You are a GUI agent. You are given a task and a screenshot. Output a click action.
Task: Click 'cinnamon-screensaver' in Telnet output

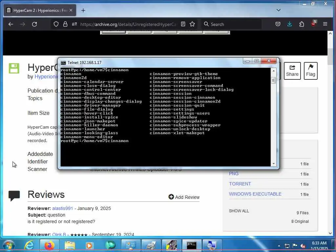tap(176, 82)
